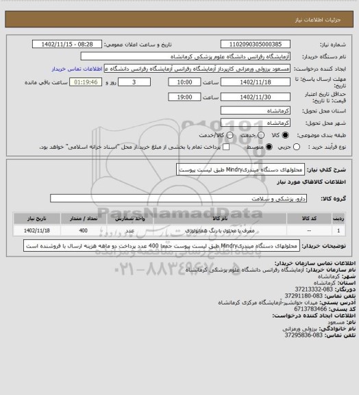Choose the متوسط purchase type radio
The width and height of the screenshot is (359, 395).
tap(269, 147)
